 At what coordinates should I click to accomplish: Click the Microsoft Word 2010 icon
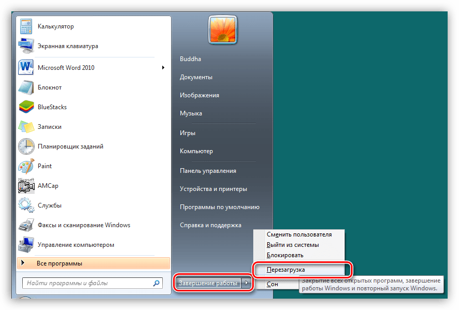[x=26, y=68]
